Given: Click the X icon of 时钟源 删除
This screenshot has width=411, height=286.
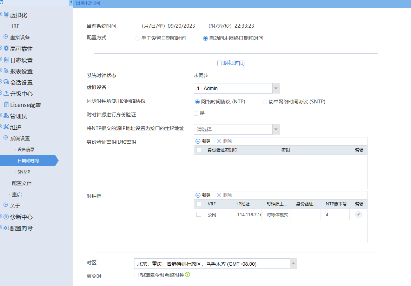Looking at the screenshot, I should tap(219, 195).
